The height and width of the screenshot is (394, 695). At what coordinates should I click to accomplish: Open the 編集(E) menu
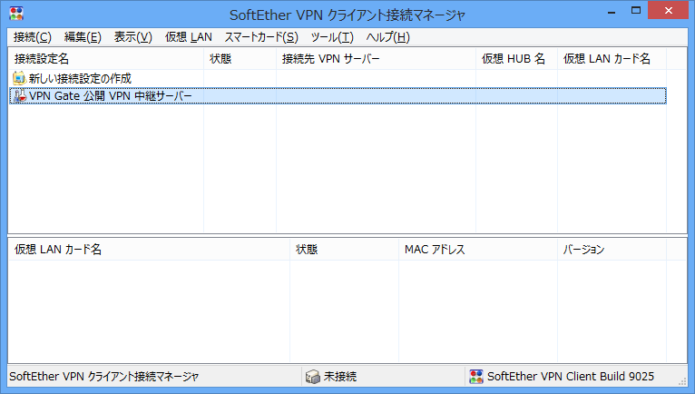pos(83,37)
